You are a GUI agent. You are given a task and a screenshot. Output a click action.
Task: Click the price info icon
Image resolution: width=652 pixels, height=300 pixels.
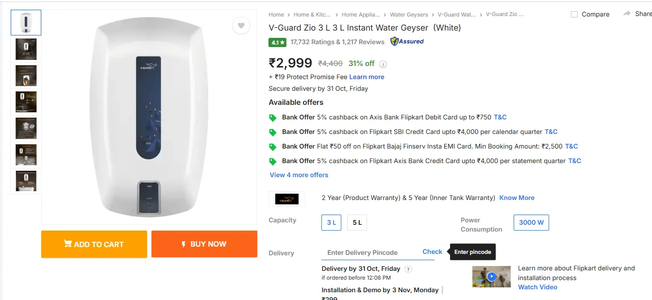click(383, 64)
